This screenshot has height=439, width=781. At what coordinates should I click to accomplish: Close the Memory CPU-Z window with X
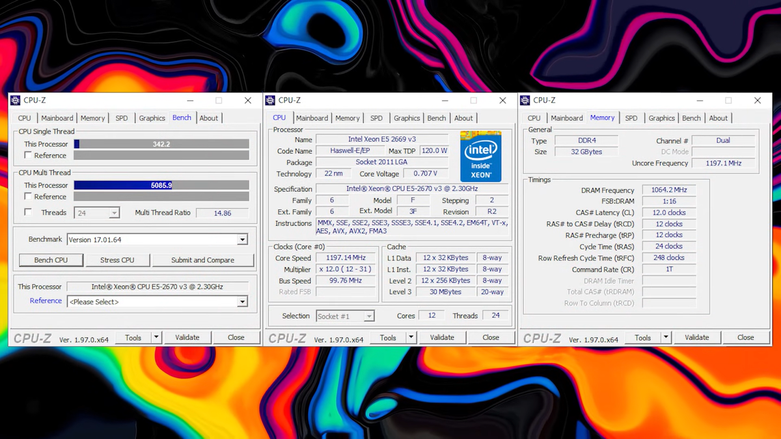[x=758, y=100]
